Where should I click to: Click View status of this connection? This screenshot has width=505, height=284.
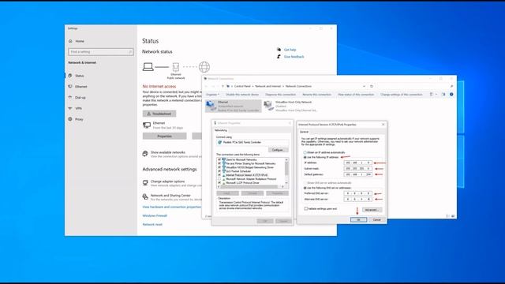[356, 95]
